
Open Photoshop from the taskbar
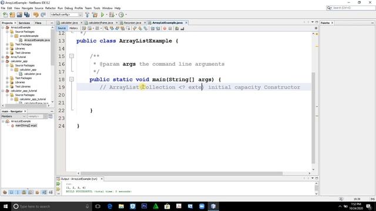pos(144,206)
